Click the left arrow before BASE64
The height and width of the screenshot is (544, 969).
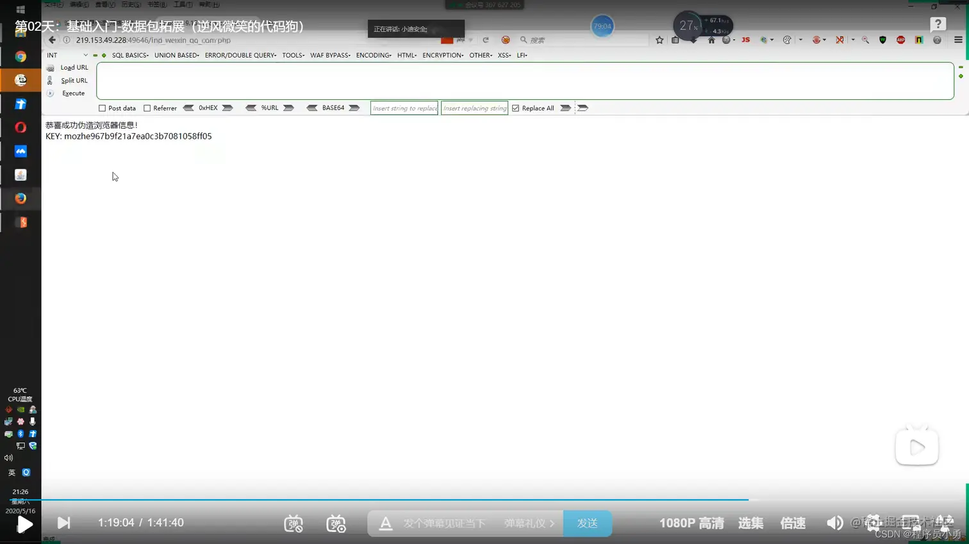(312, 108)
